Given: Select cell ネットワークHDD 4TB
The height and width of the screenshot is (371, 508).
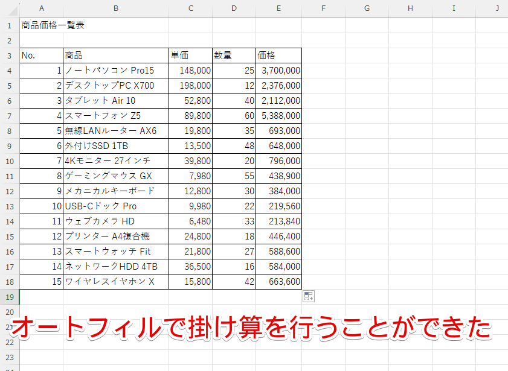Looking at the screenshot, I should click(x=116, y=267).
